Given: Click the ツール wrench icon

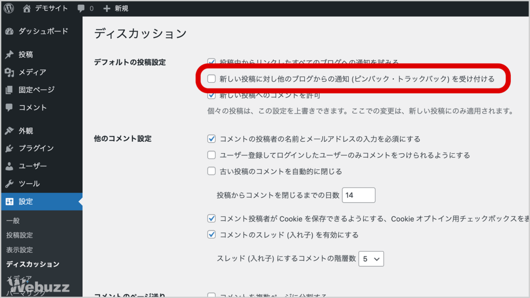Looking at the screenshot, I should [x=9, y=184].
